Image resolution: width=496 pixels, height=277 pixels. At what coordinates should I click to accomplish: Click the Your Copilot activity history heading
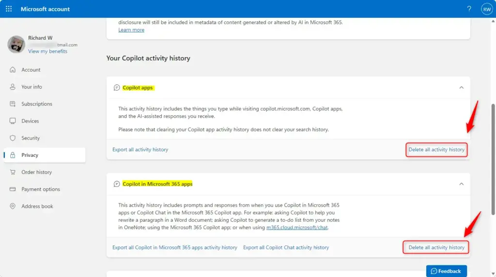point(148,58)
